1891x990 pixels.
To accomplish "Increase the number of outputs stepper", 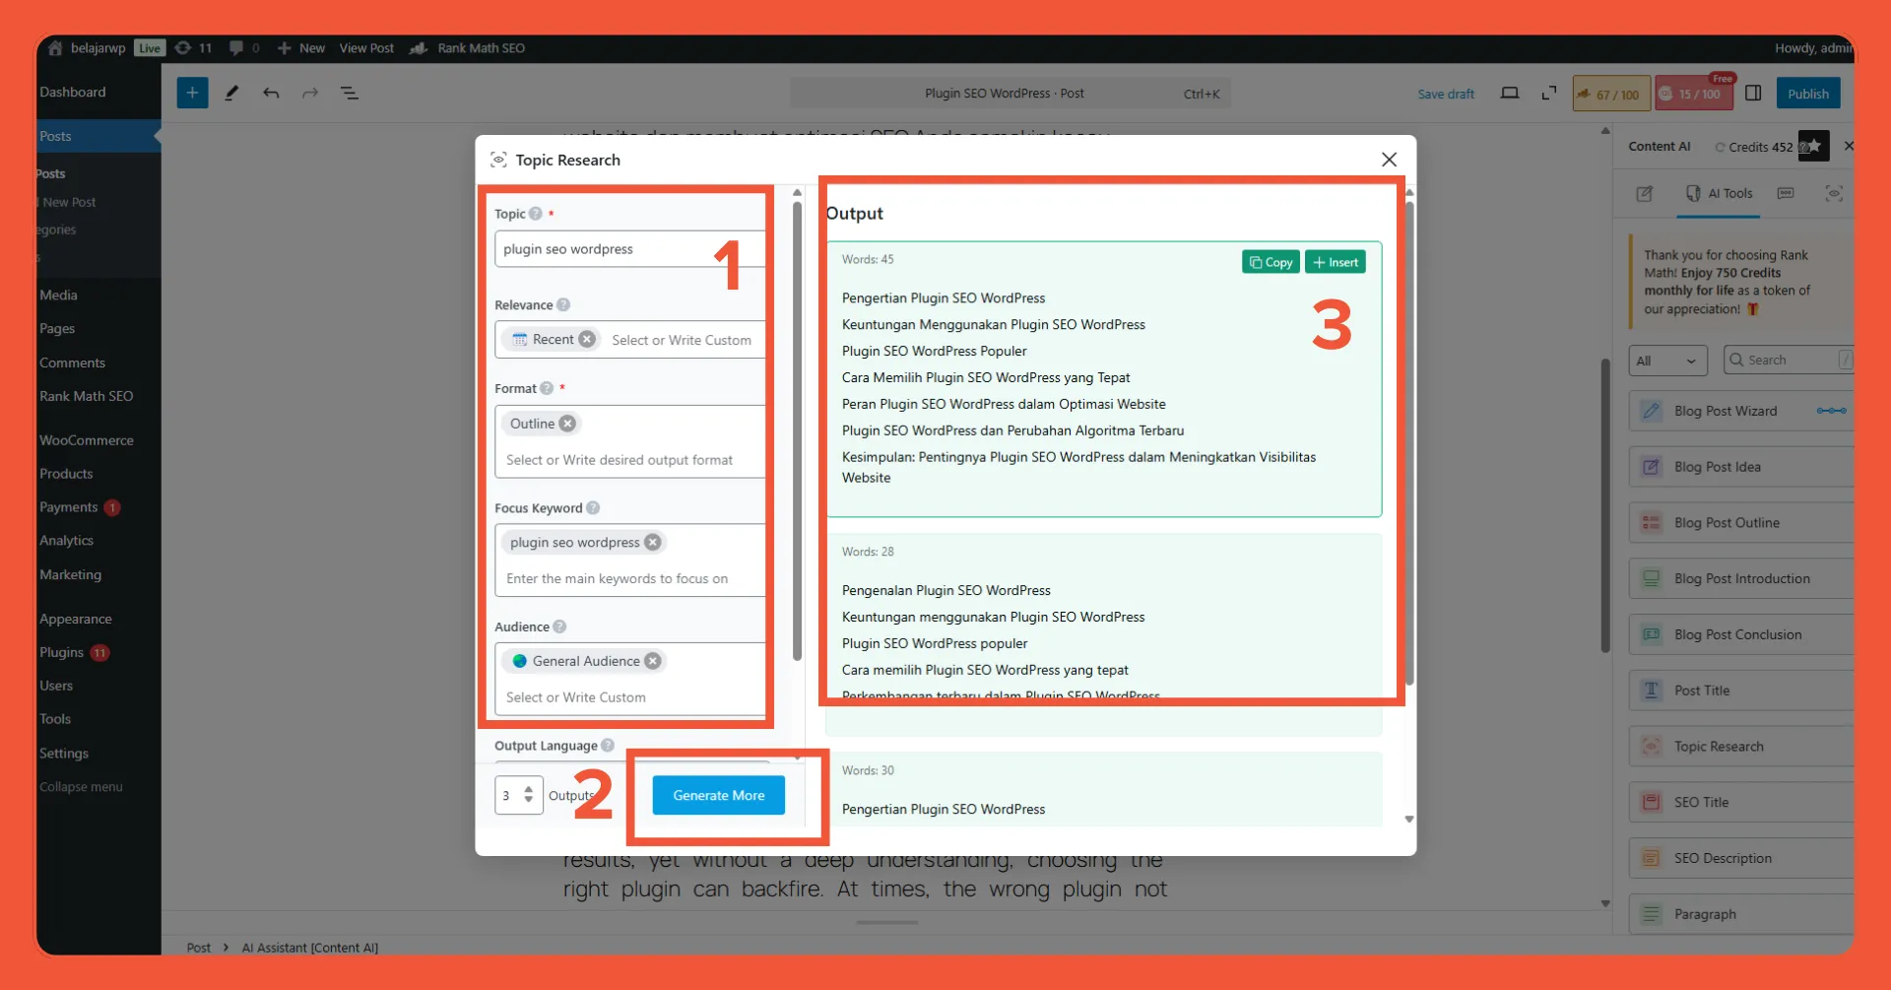I will pyautogui.click(x=529, y=789).
